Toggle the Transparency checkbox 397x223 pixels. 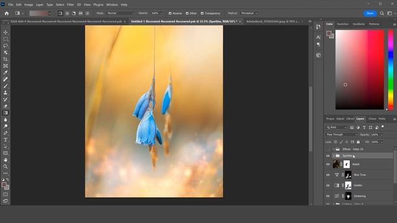point(202,13)
